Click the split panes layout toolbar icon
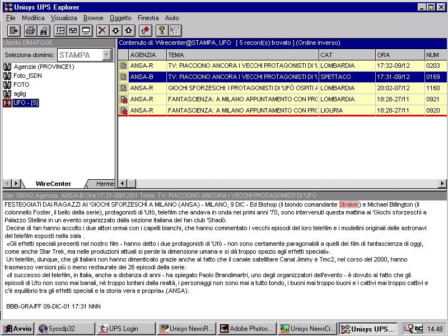 60,31
